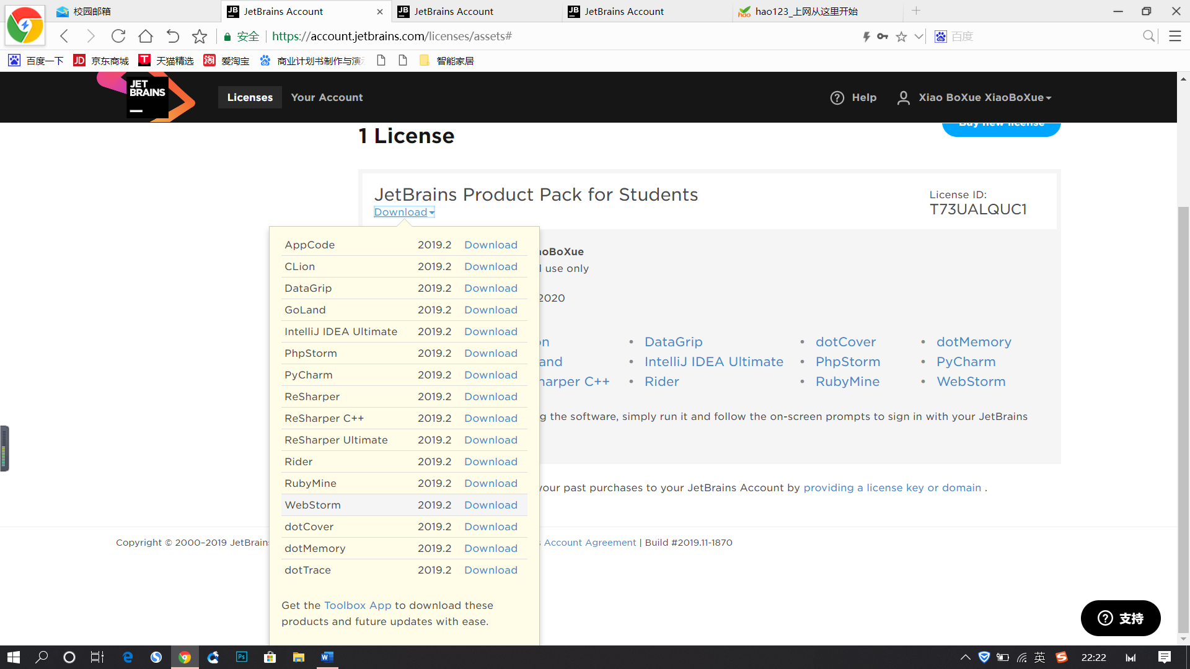Click the browser forward arrow

coord(90,36)
